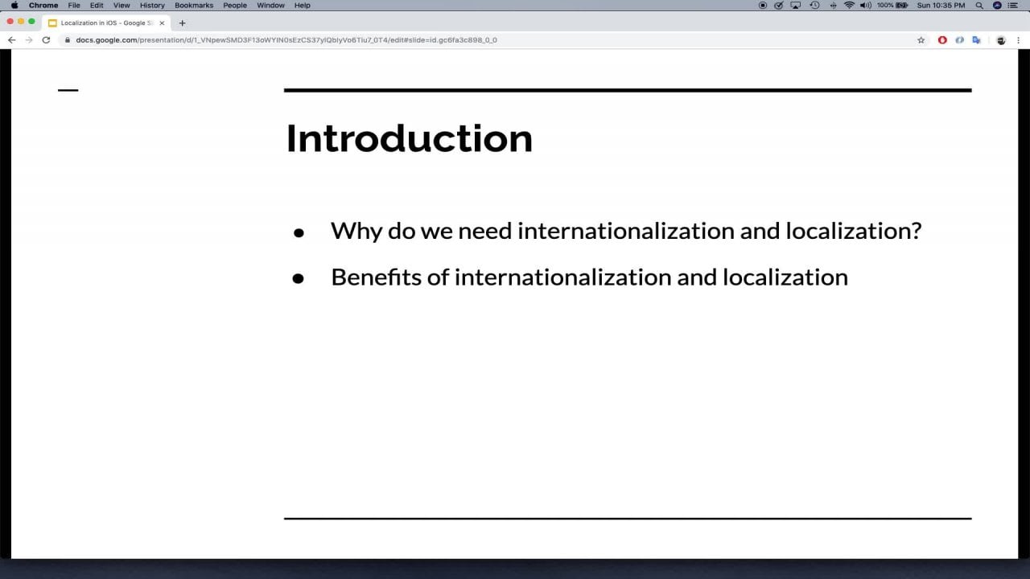This screenshot has width=1030, height=579.
Task: Select the Localization in iOS tab
Action: (105, 23)
